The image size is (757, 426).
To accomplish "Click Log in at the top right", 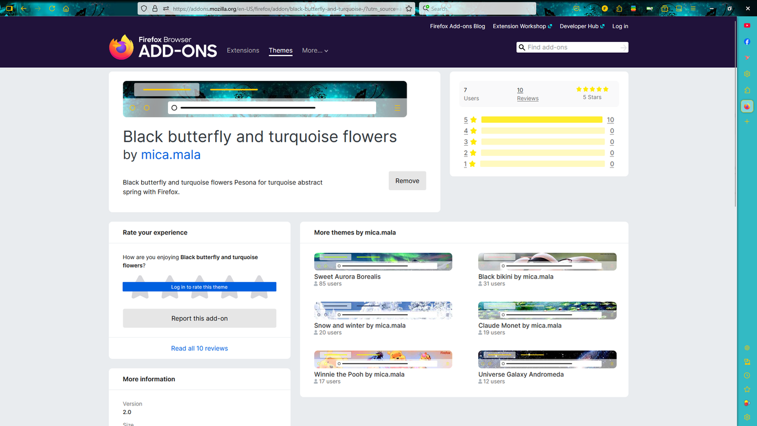I will [620, 26].
